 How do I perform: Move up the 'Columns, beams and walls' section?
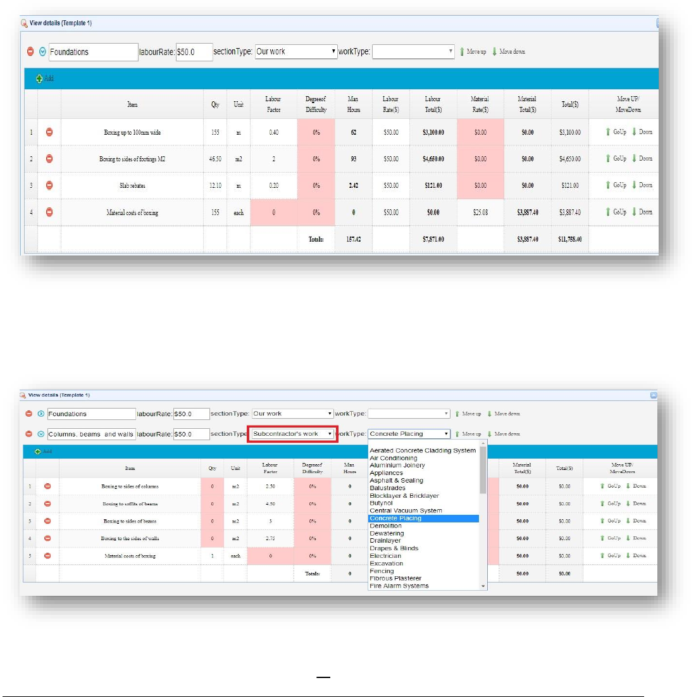click(x=468, y=434)
